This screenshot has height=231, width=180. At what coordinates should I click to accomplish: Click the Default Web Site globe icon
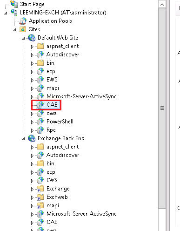pyautogui.click(x=32, y=38)
